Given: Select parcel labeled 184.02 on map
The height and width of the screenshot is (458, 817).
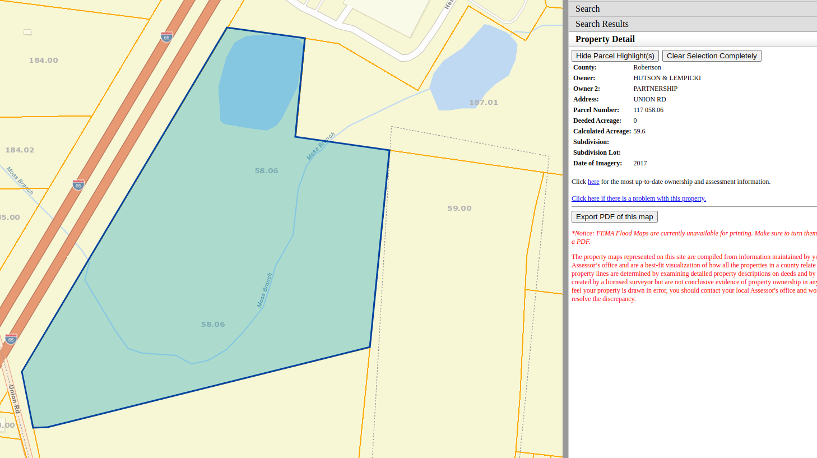Looking at the screenshot, I should [x=20, y=150].
